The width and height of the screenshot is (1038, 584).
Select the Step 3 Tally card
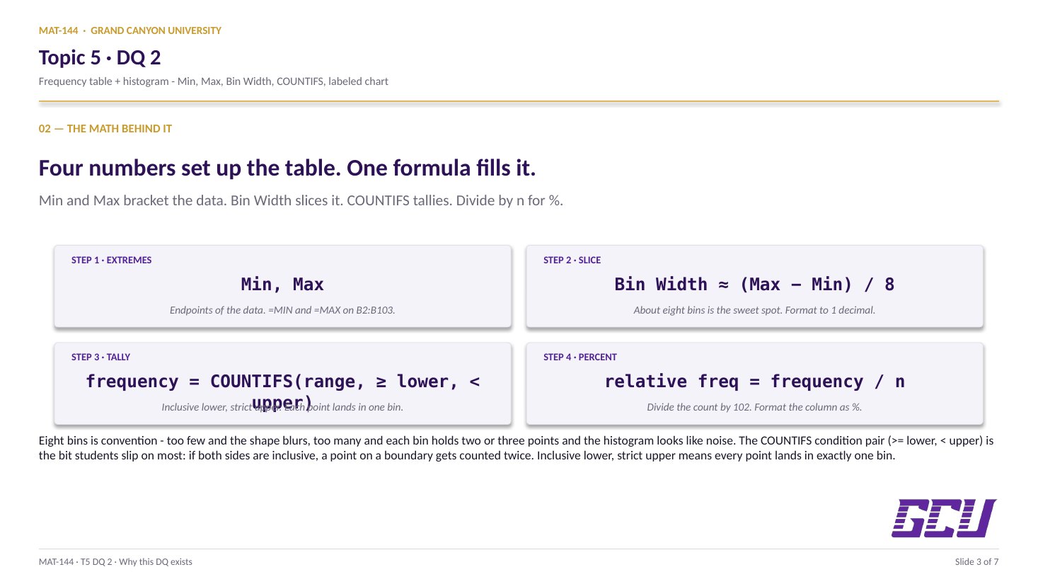click(282, 383)
